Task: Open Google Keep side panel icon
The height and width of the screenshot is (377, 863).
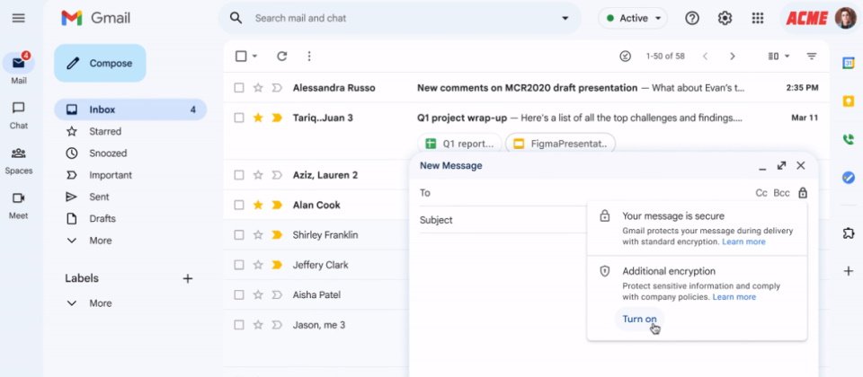Action: pyautogui.click(x=848, y=101)
